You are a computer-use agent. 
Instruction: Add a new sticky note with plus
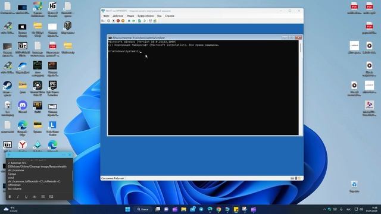9,155
